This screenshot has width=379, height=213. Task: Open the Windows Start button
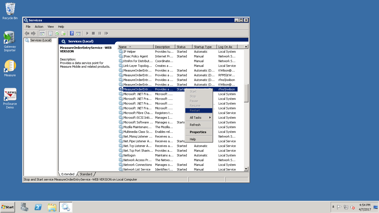point(8,207)
